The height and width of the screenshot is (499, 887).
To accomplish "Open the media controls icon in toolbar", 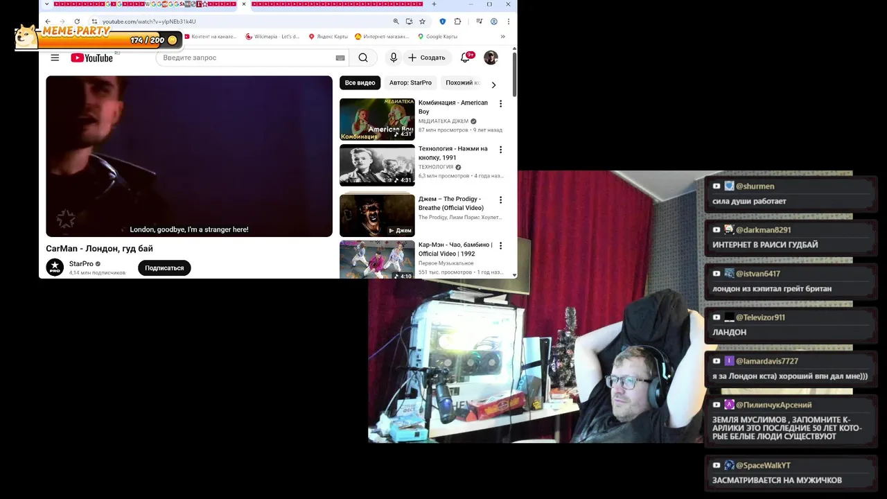I will point(479,21).
